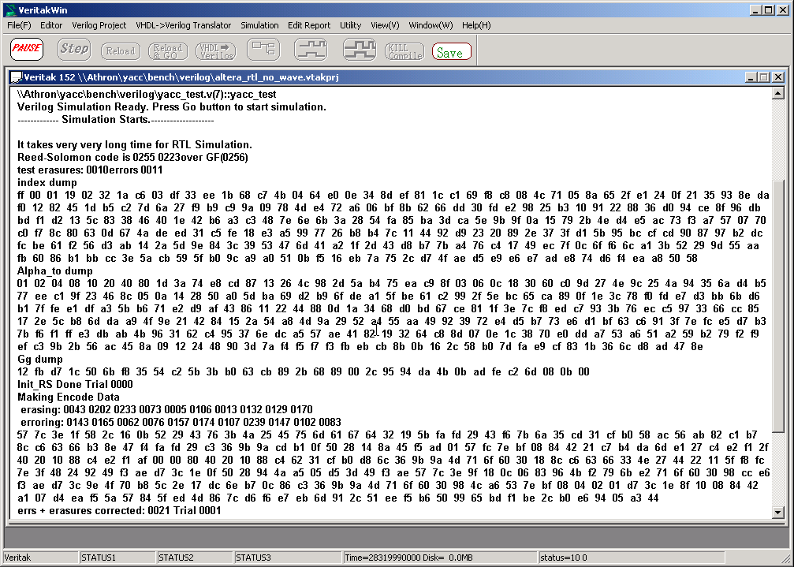The height and width of the screenshot is (567, 794).
Task: Open the Simulation menu
Action: [259, 25]
